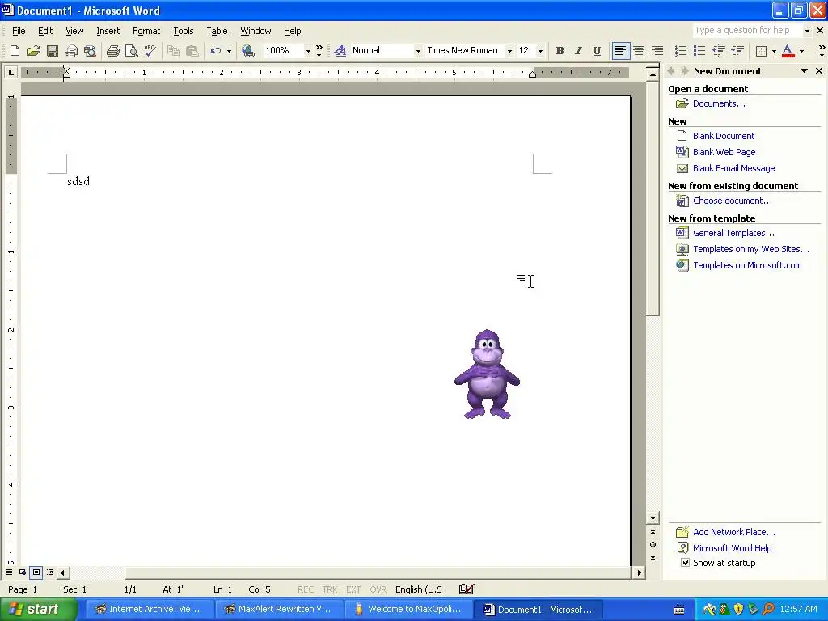Viewport: 828px width, 621px height.
Task: Click the E-mail toolbar icon
Action: [x=71, y=51]
